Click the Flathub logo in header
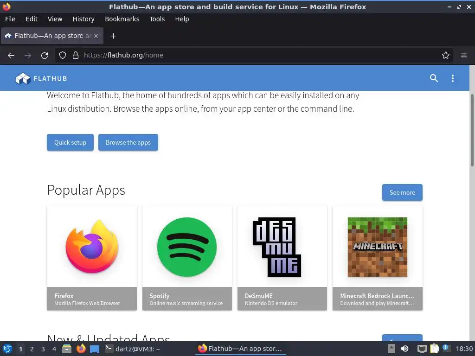The width and height of the screenshot is (475, 356). pyautogui.click(x=41, y=78)
